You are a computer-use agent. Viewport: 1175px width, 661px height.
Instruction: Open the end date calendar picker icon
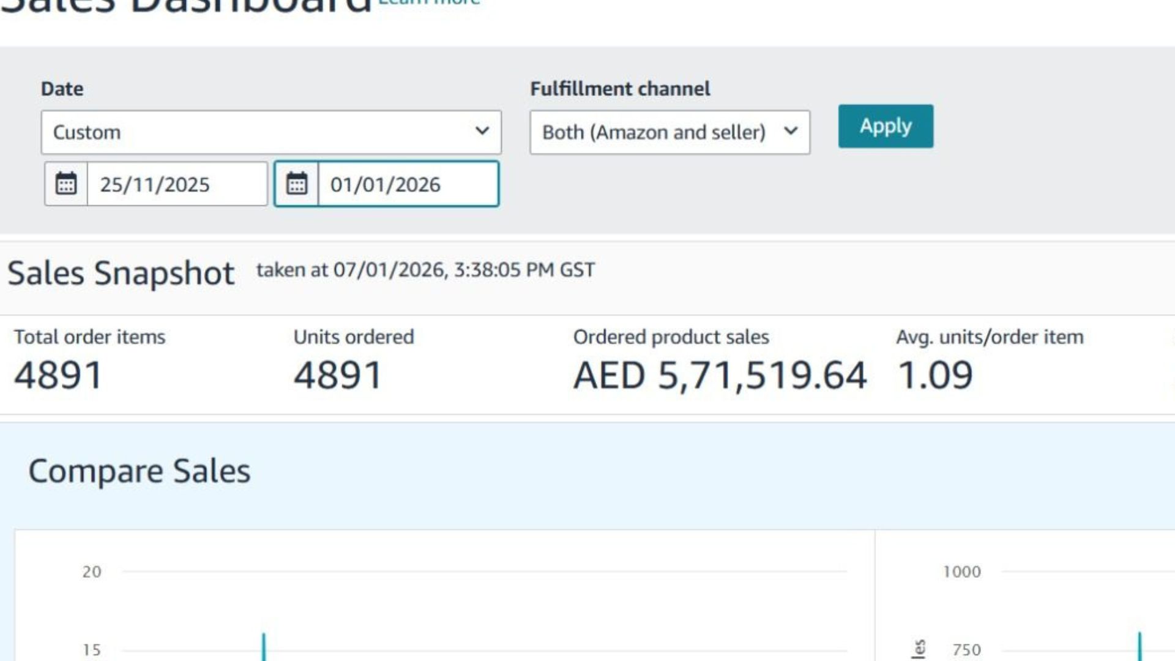coord(297,184)
